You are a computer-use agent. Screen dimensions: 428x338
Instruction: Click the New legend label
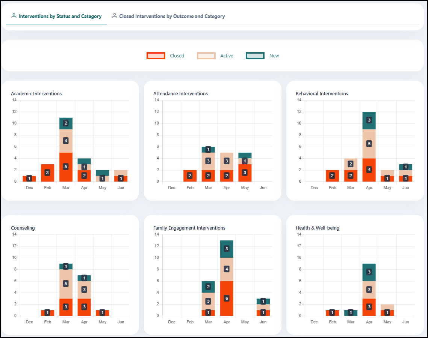[274, 56]
